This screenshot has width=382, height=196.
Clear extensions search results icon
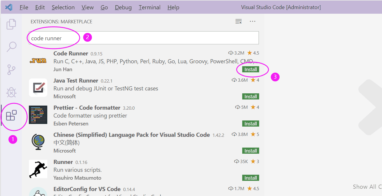click(238, 21)
